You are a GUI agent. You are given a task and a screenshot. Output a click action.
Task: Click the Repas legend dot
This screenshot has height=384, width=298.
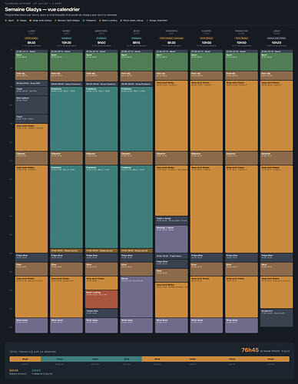[18, 21]
